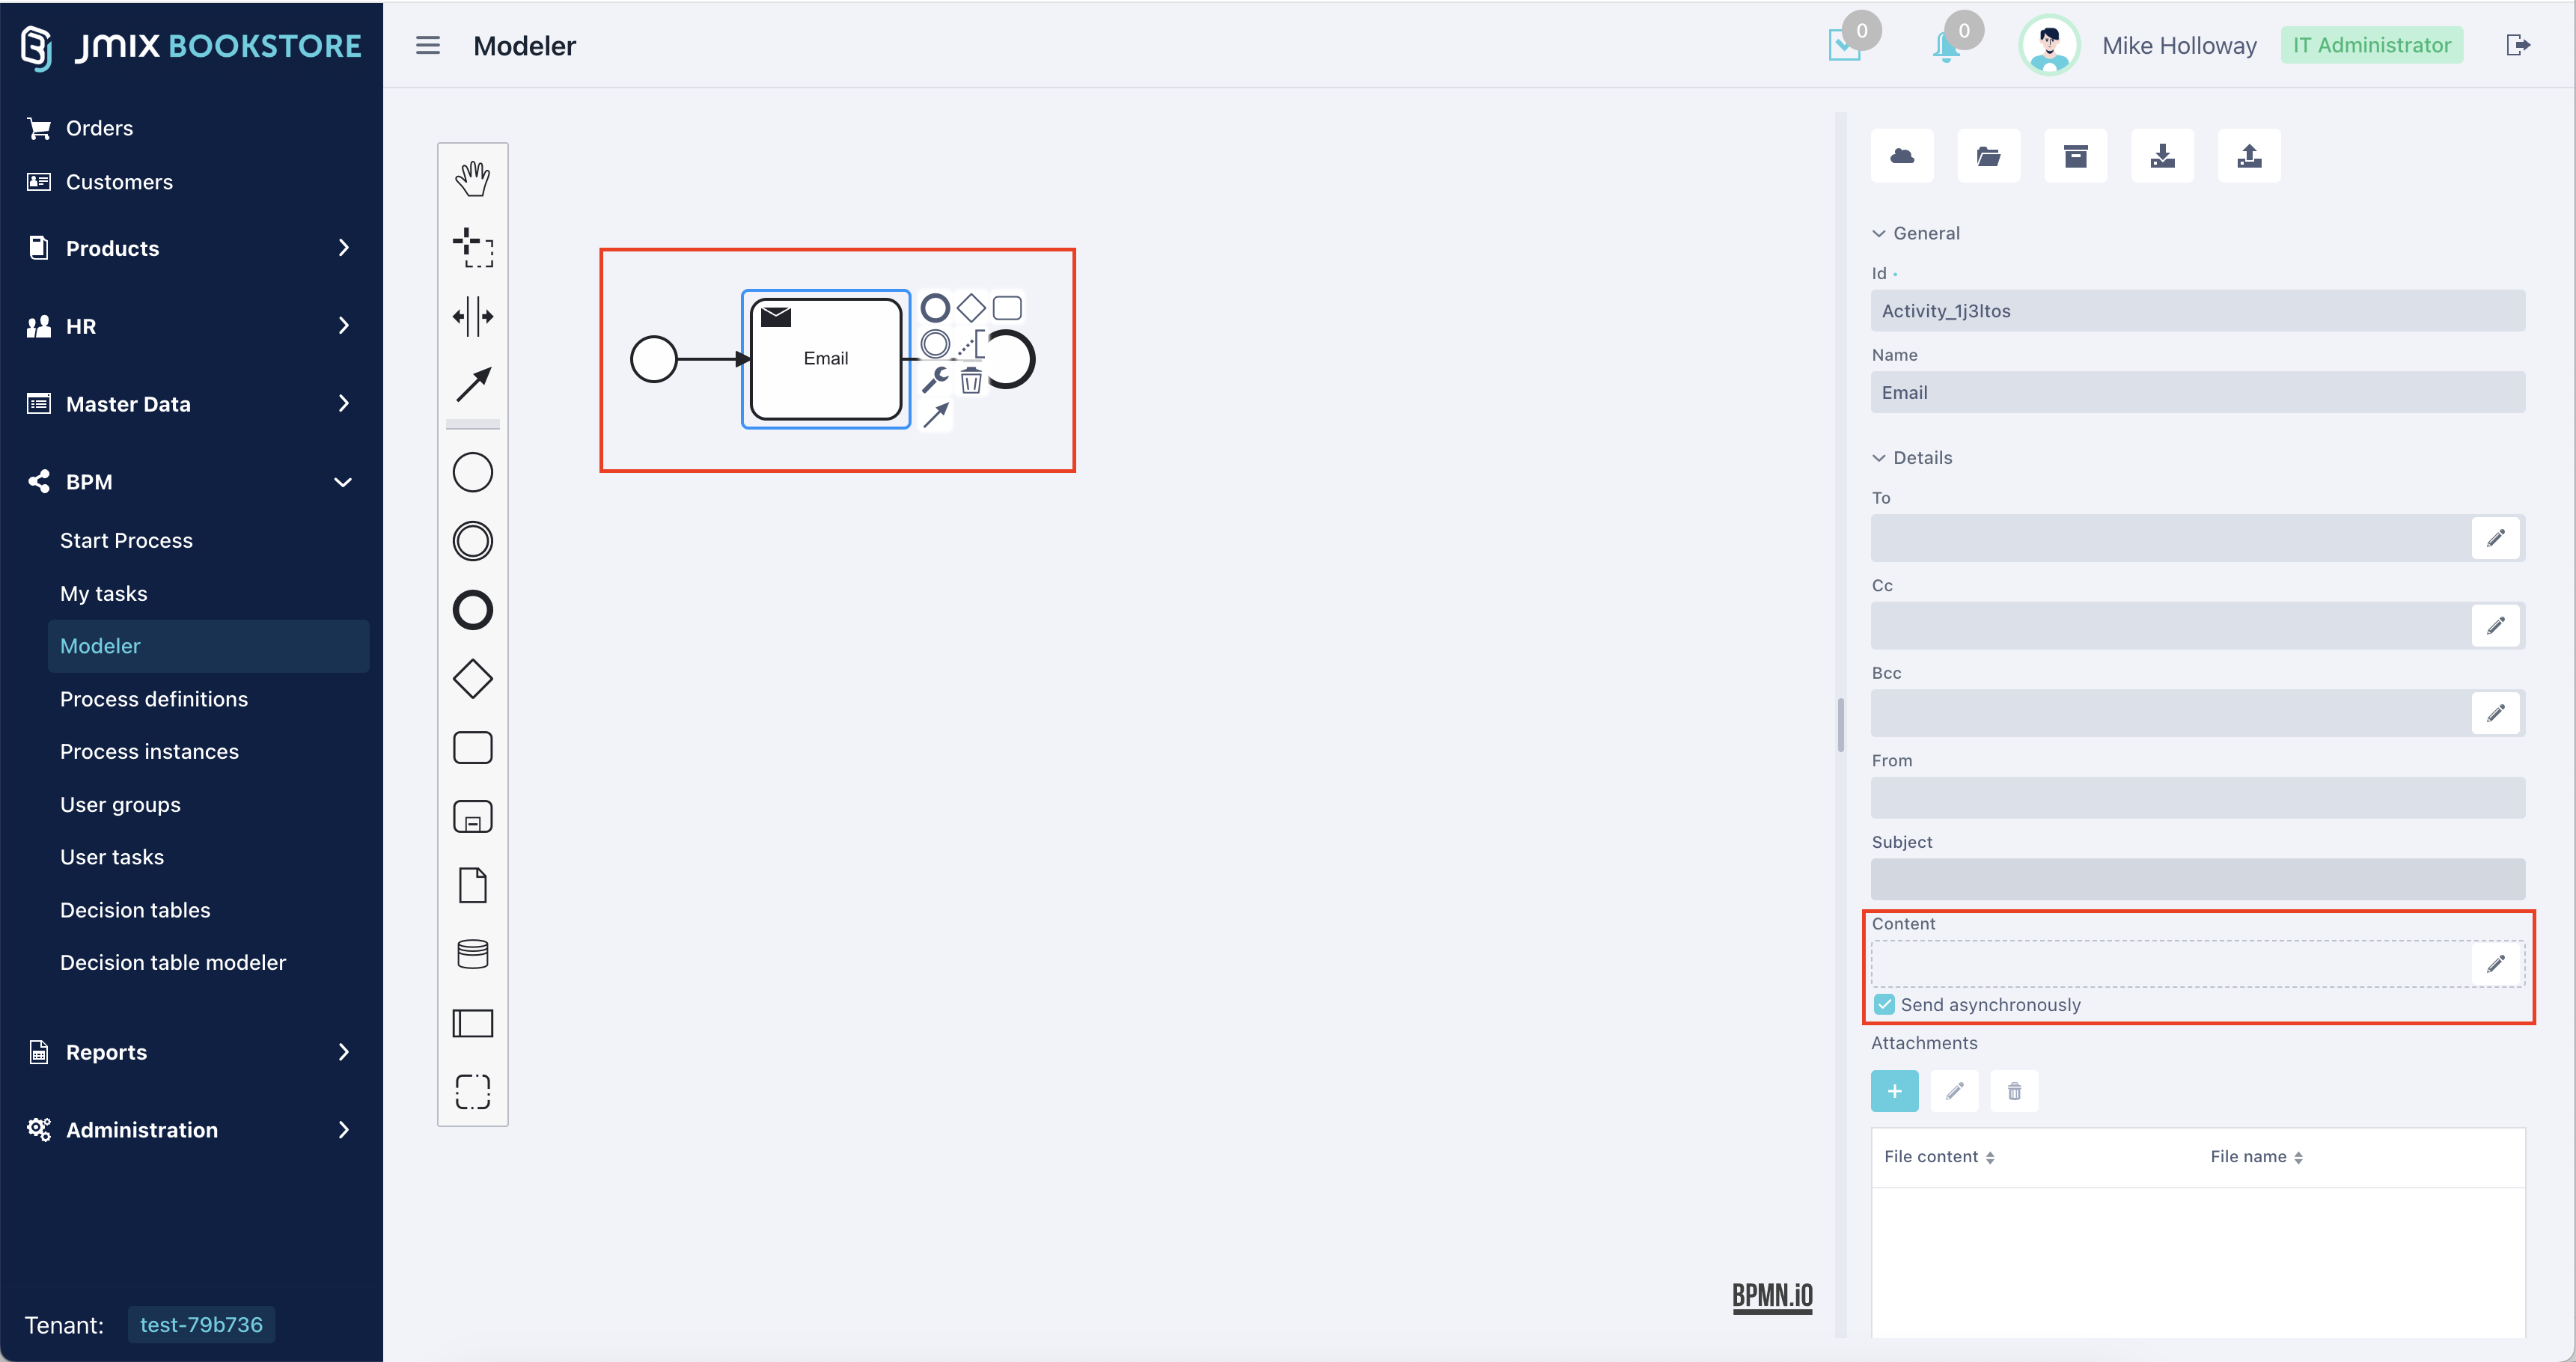2576x1362 pixels.
Task: Open My tasks menu item
Action: (x=103, y=593)
